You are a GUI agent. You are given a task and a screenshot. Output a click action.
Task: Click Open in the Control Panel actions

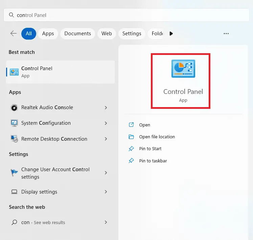144,125
